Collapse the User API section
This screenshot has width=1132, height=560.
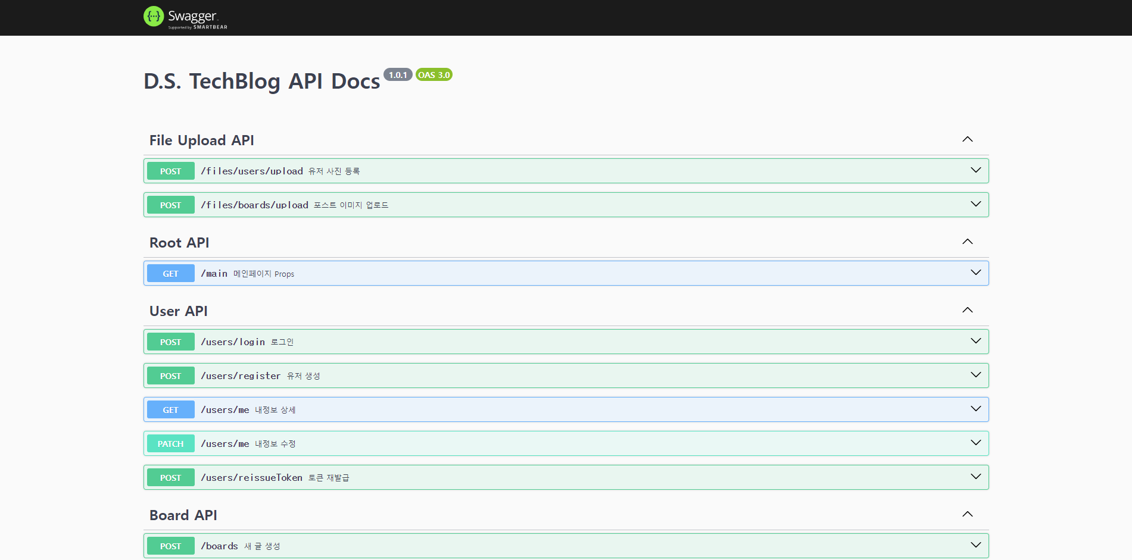(967, 310)
